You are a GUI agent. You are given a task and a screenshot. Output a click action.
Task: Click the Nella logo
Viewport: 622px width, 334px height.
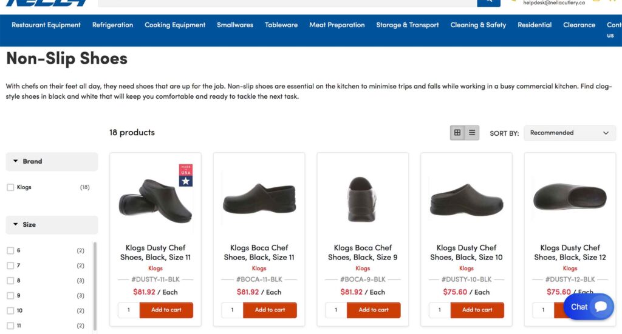click(47, 3)
